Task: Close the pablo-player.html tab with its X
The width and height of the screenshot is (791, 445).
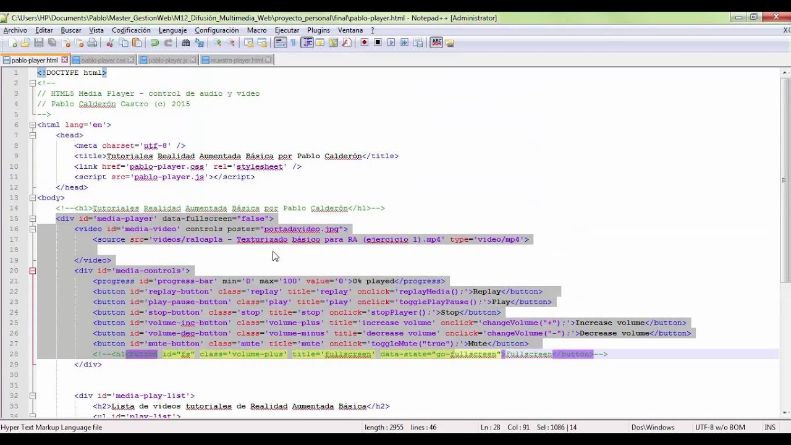Action: tap(64, 60)
